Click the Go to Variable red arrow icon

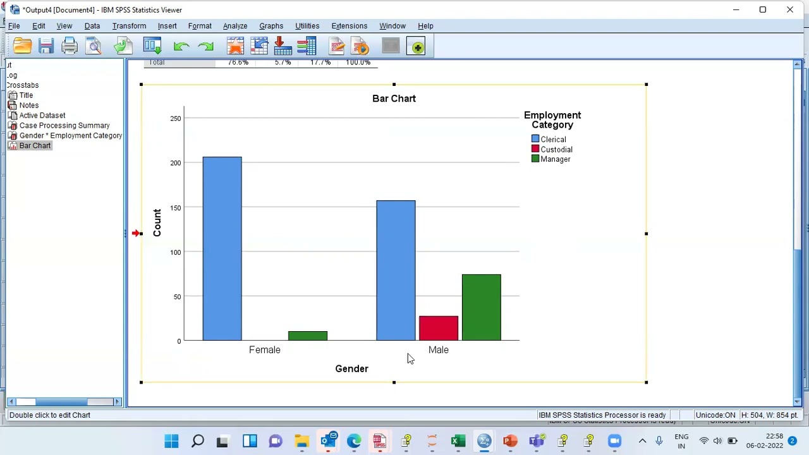pos(283,46)
